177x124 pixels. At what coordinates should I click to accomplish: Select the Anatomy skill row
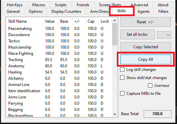[59, 66]
